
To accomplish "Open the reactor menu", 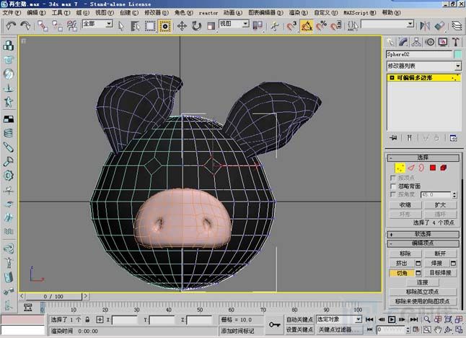I will pos(208,13).
